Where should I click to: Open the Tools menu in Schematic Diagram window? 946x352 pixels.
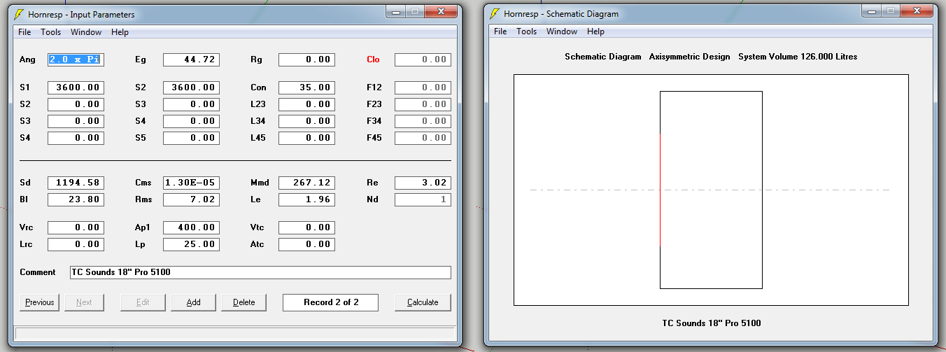(x=526, y=31)
